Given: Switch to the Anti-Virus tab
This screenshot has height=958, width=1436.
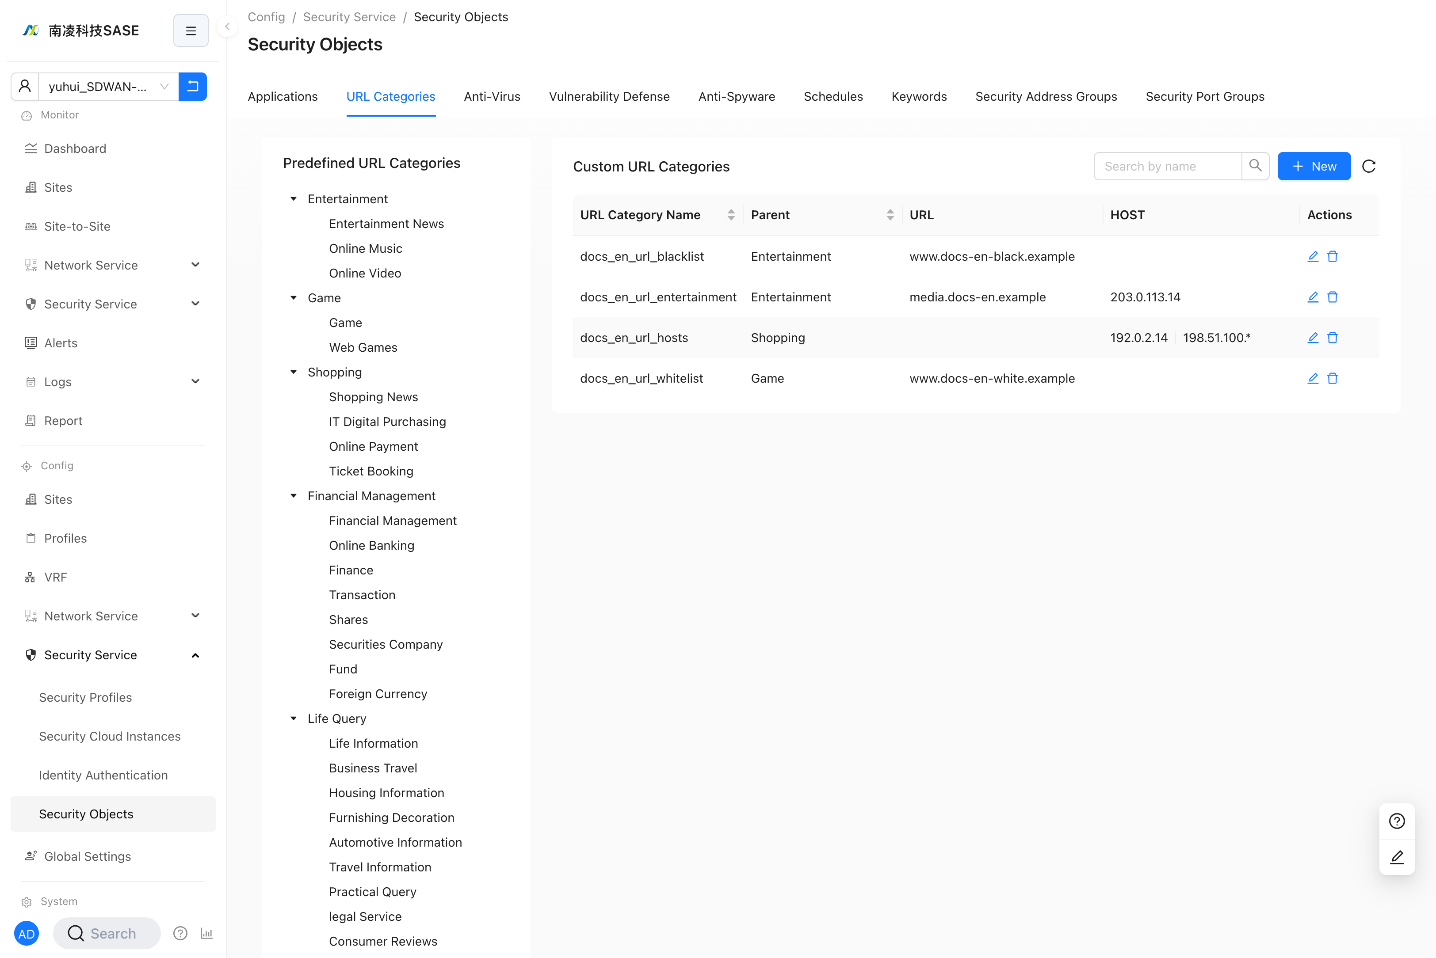Looking at the screenshot, I should point(492,96).
